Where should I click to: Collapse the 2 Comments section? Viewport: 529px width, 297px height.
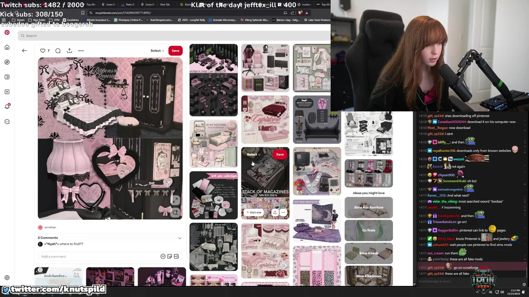pos(179,238)
